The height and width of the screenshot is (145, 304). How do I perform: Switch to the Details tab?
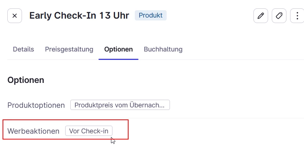point(23,49)
